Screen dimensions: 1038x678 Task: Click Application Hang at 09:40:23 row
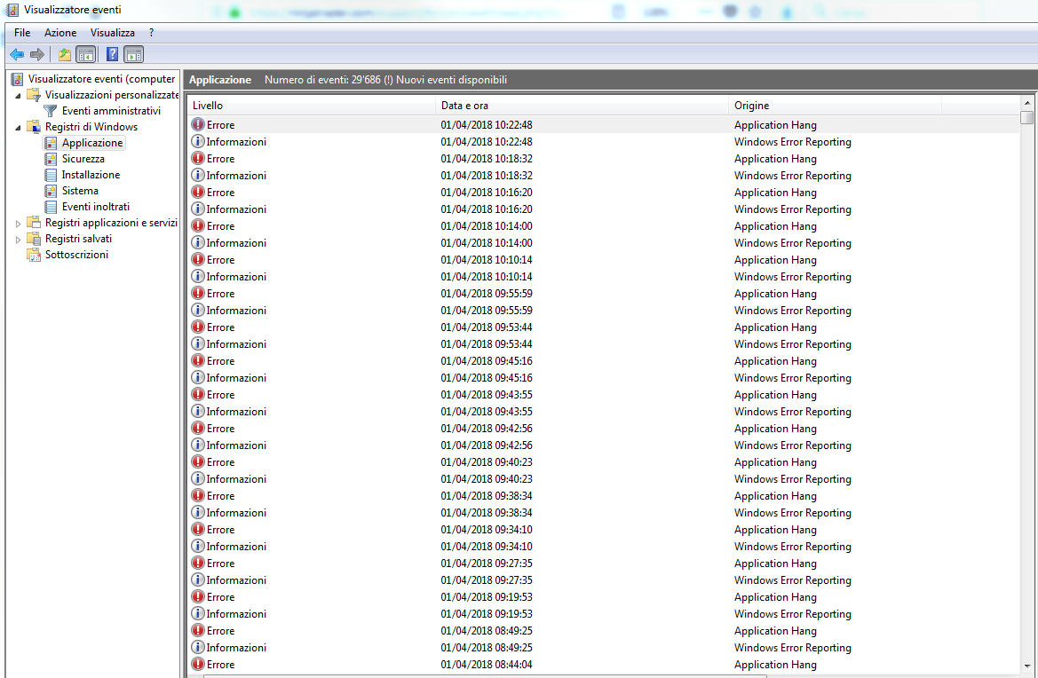775,461
